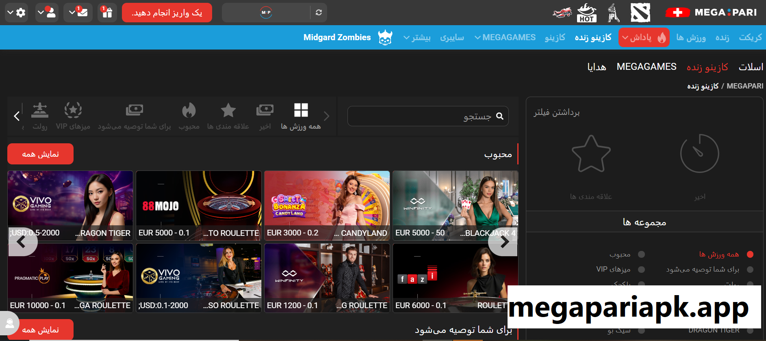
Task: Click the Dota 2 icon in header
Action: 640,13
